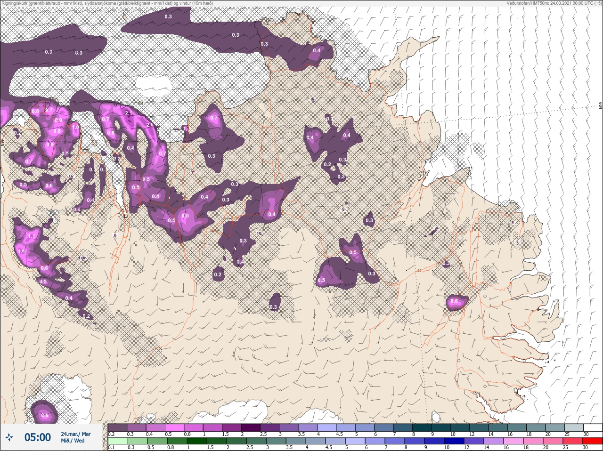Click the 1.0 precipitation value on the map

click(75, 127)
